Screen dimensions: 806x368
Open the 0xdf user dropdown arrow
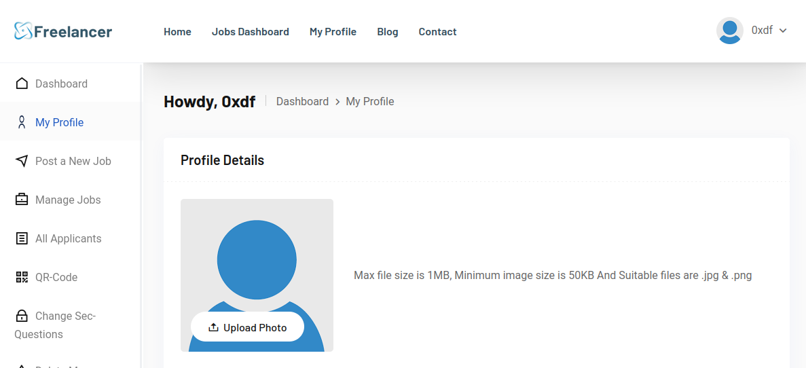pos(783,31)
